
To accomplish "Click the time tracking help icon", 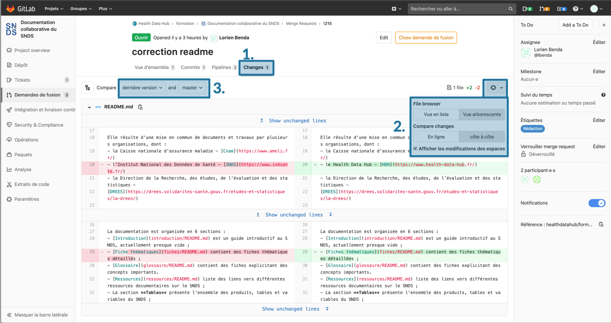I will point(603,95).
